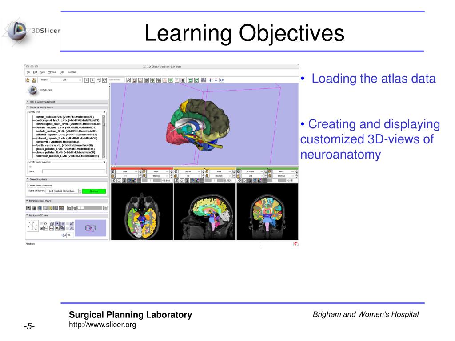
Task: Adjust the slider in Manipulate Slice Views
Action: (90, 208)
